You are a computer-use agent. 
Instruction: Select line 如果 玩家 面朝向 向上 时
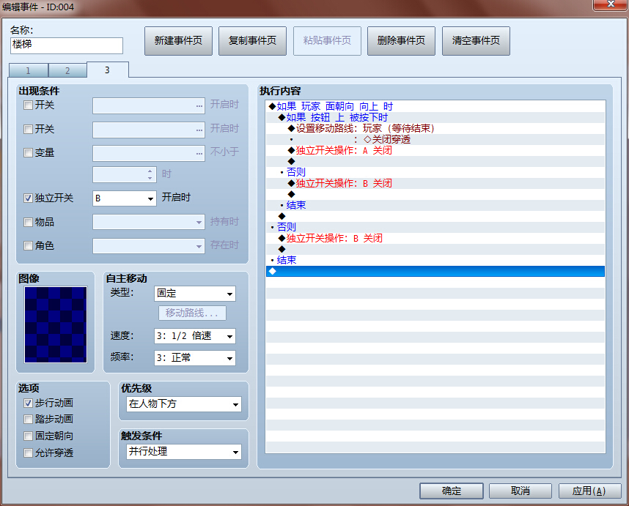[435, 106]
